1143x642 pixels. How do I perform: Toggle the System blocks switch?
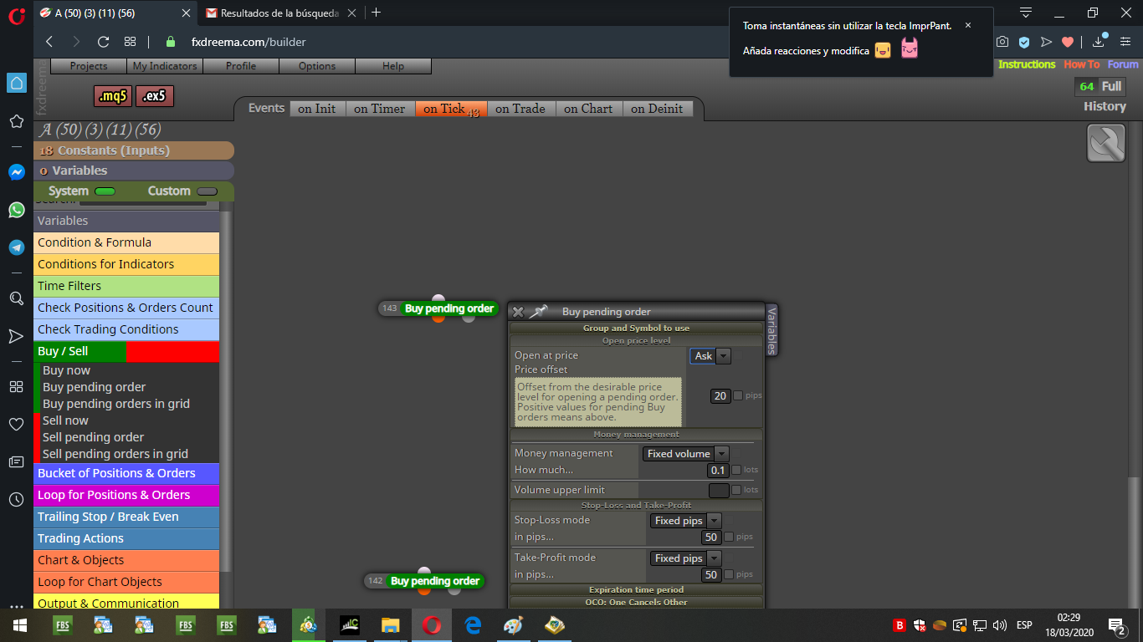point(105,191)
